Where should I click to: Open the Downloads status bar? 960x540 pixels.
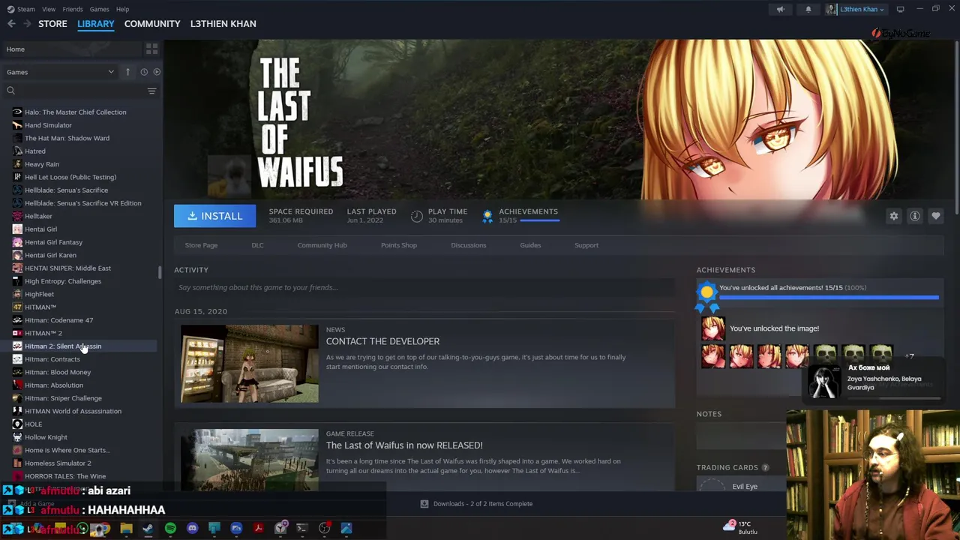476,504
